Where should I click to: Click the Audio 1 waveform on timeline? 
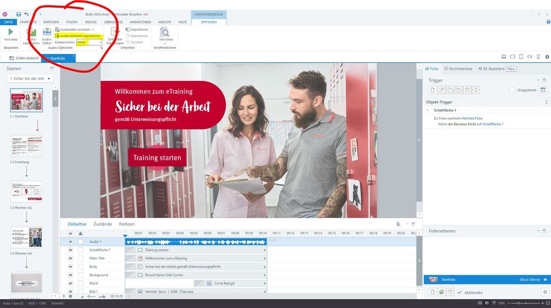[x=196, y=242]
